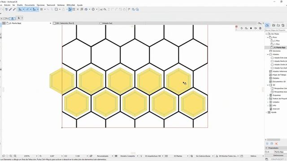This screenshot has width=287, height=161.
Task: Open the Modelo Completo dropdown
Action: click(x=138, y=156)
